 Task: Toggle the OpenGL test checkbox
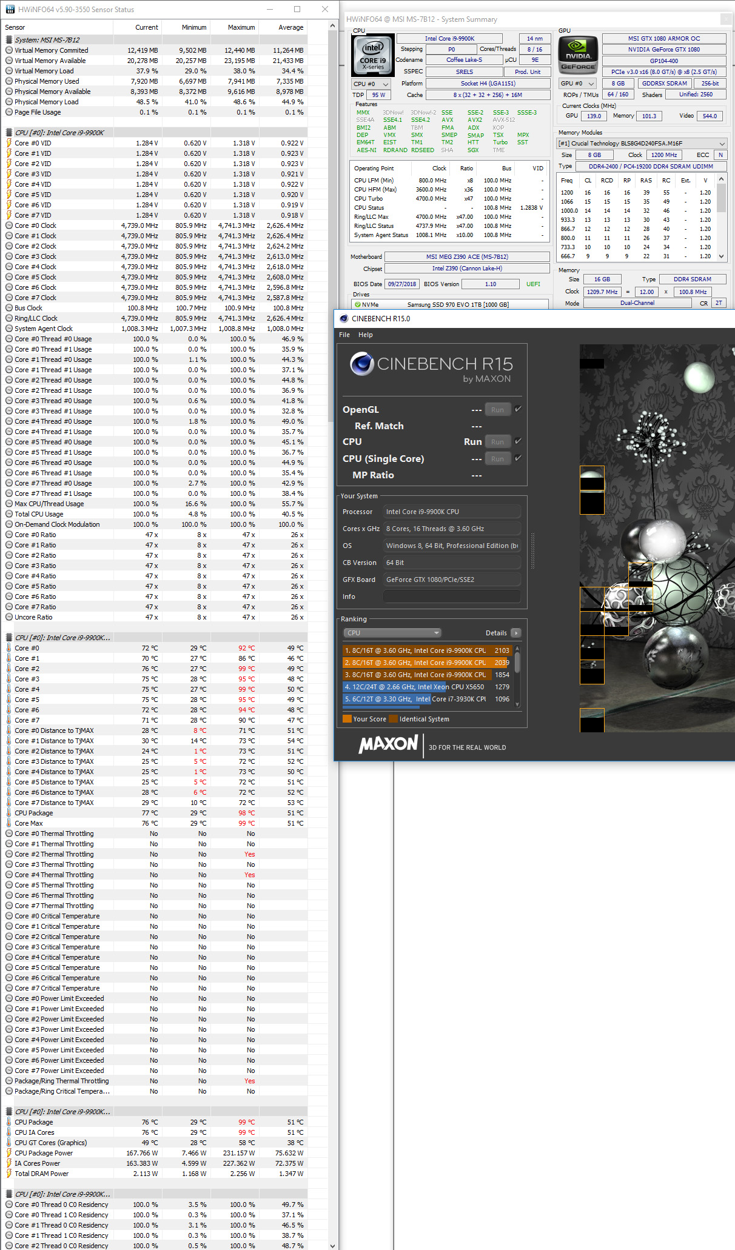[518, 409]
